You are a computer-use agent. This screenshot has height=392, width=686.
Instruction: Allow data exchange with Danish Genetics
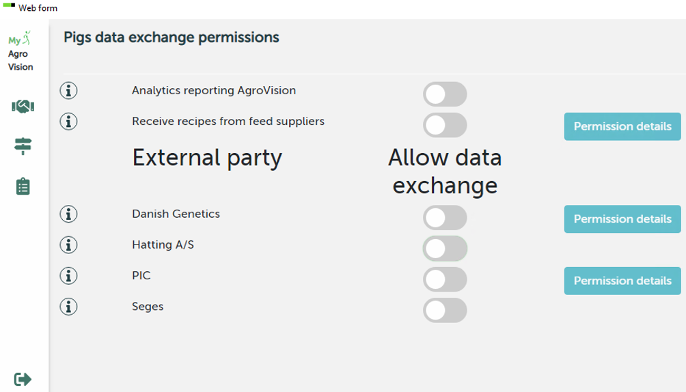(x=445, y=218)
